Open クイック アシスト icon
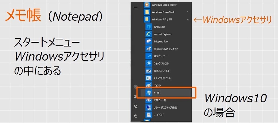Screen dimensions: 278x123 click(148, 63)
